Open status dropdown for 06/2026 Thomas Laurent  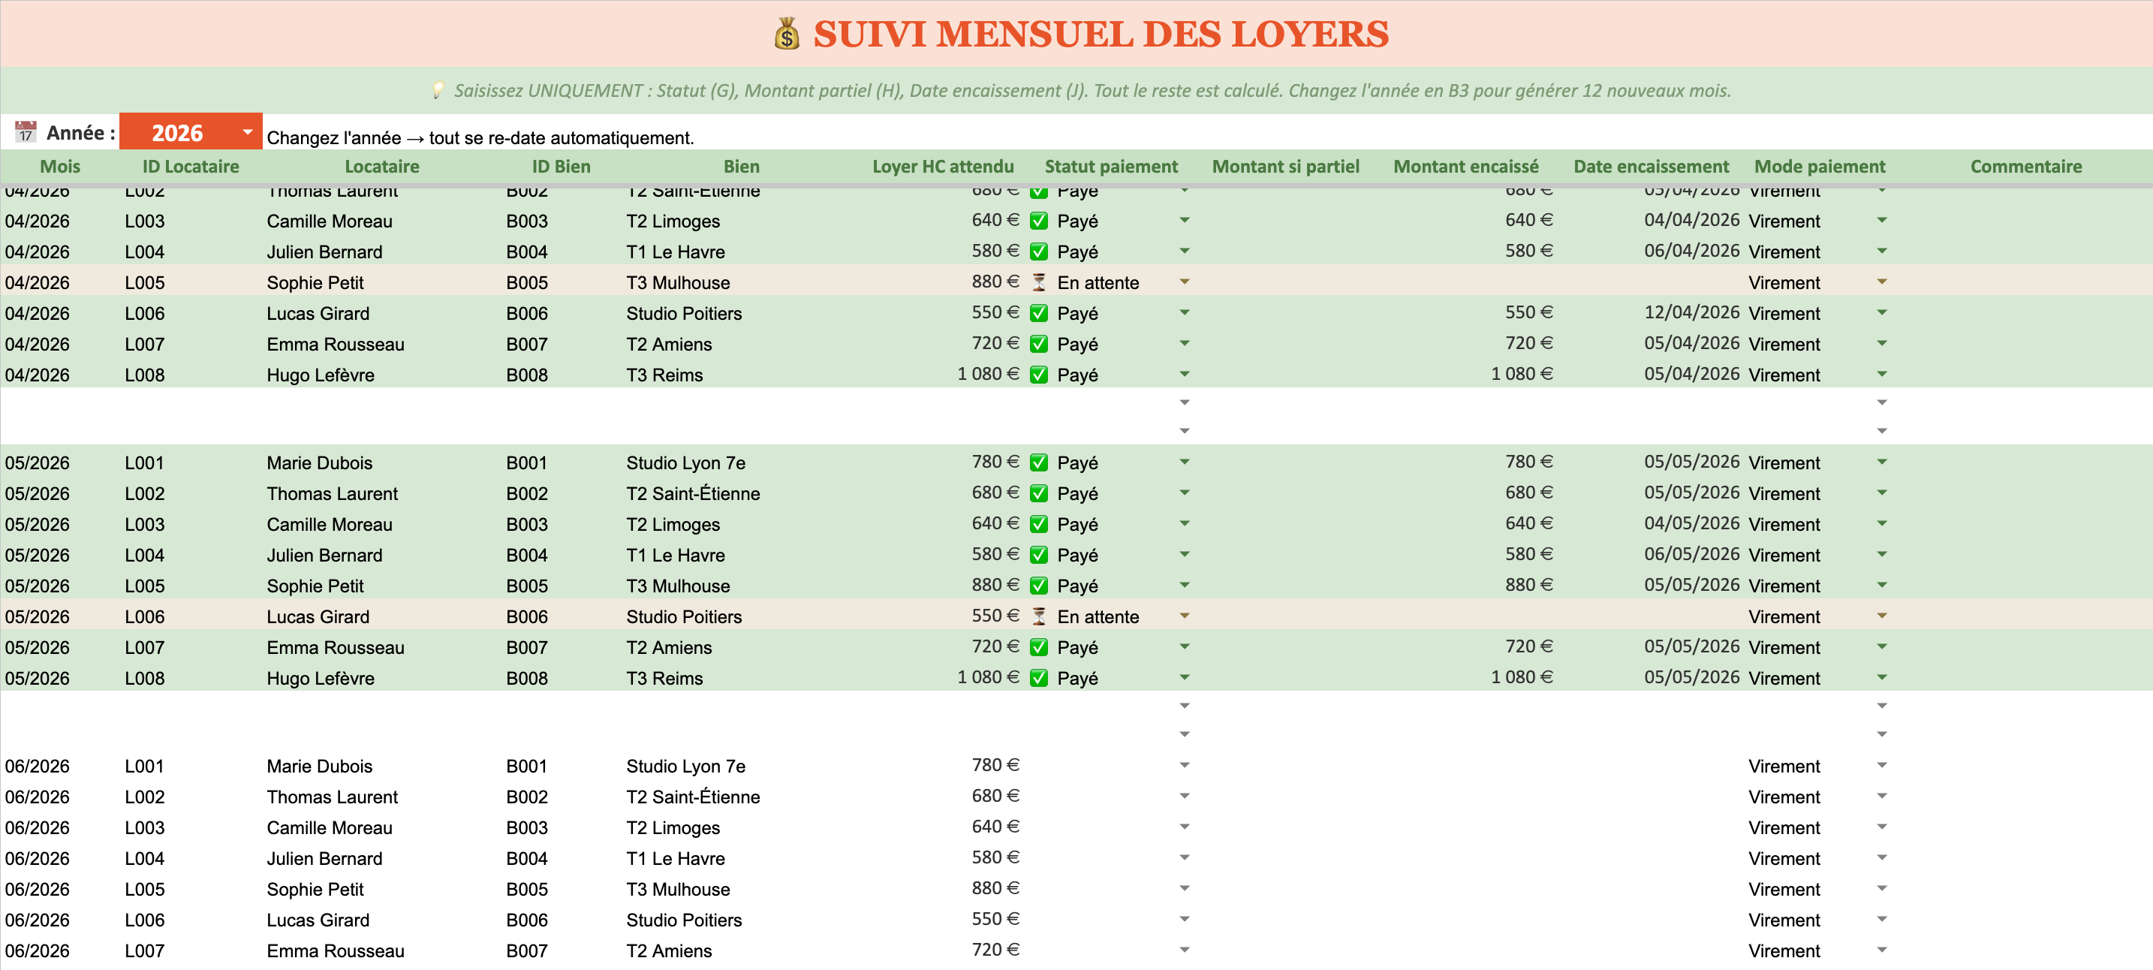coord(1185,796)
